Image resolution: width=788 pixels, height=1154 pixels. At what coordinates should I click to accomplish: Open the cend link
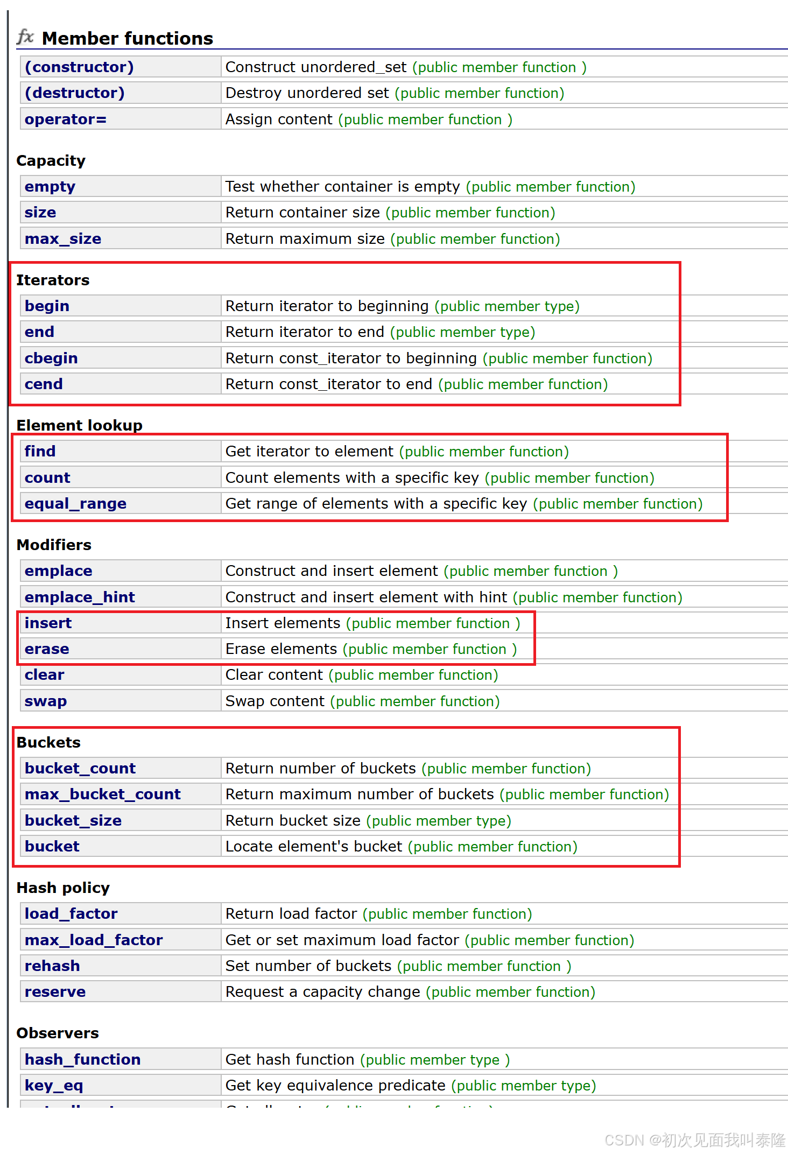(x=44, y=384)
